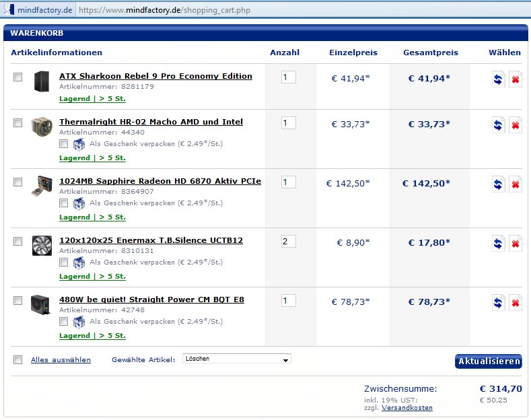Click refresh icon for be quiet! Straight Power
The image size is (531, 420).
[498, 303]
